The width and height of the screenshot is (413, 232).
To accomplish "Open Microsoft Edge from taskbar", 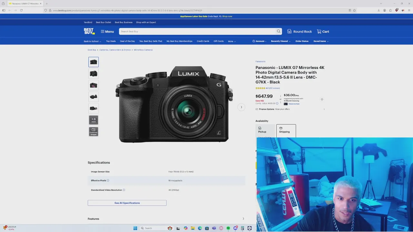I will [200, 228].
